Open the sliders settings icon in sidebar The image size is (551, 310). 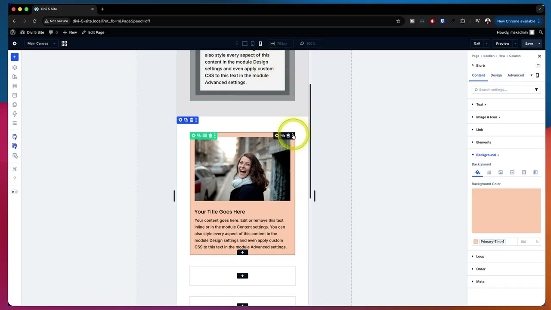coord(15,123)
